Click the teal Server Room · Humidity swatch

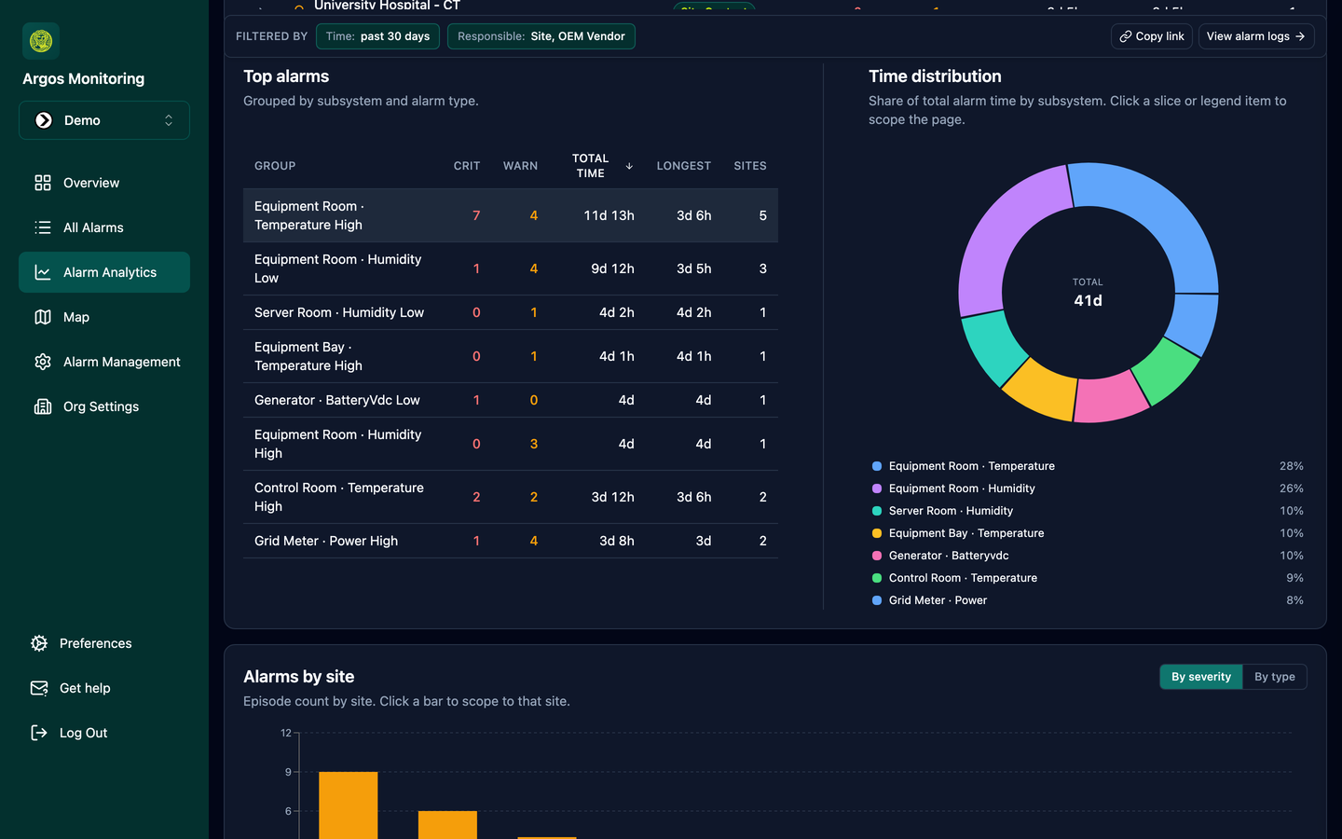pos(877,511)
